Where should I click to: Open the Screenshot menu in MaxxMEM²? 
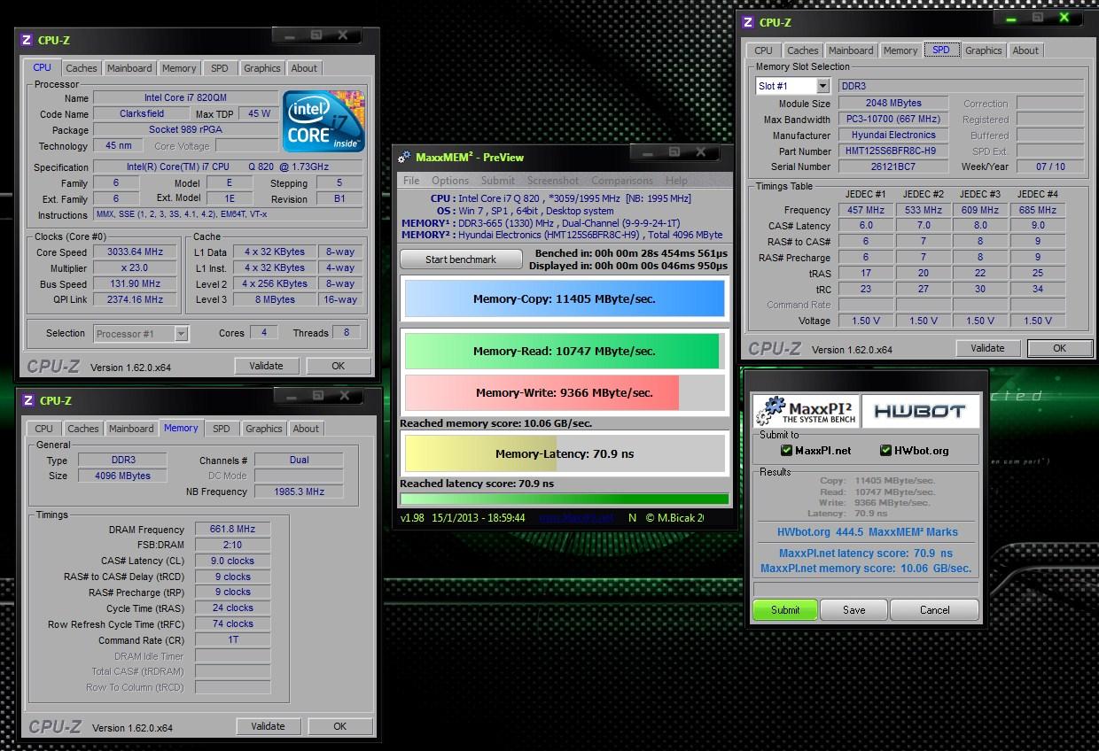[553, 181]
